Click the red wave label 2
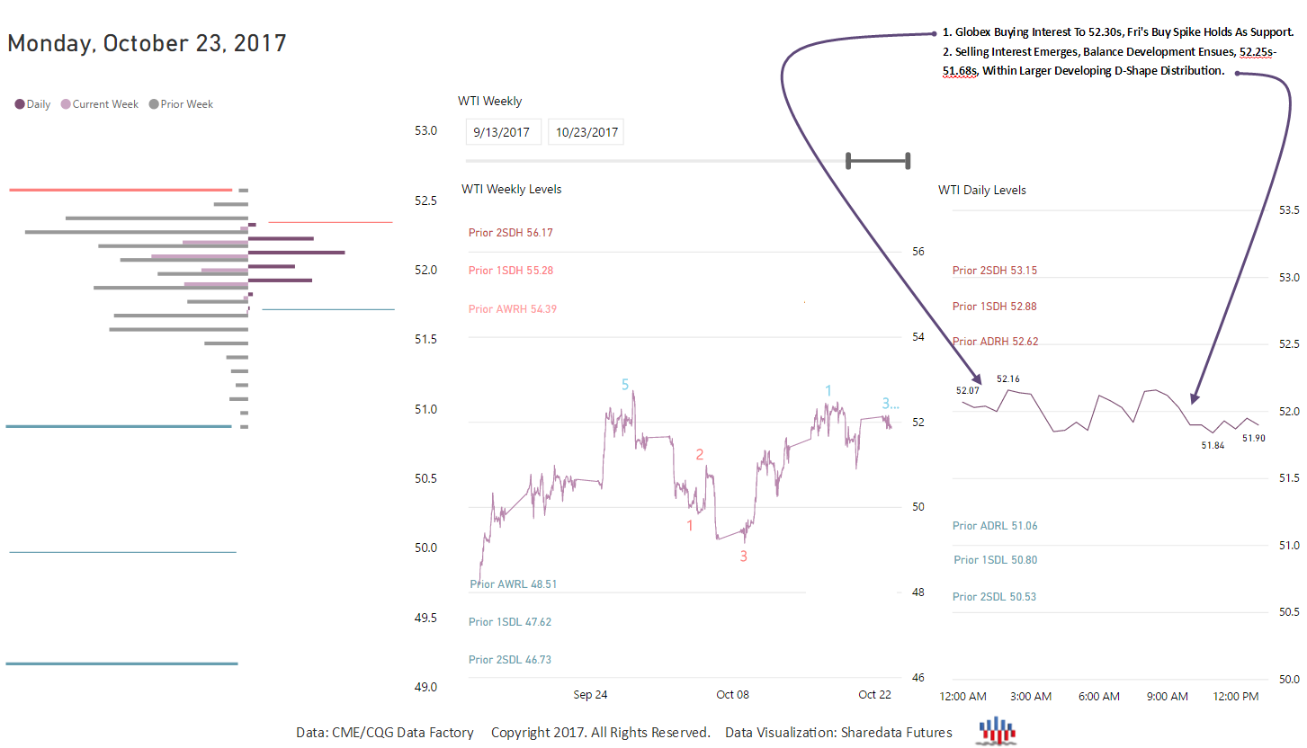This screenshot has height=748, width=1307. (x=700, y=455)
